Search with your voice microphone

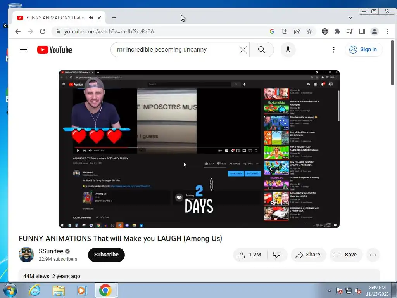click(x=288, y=50)
